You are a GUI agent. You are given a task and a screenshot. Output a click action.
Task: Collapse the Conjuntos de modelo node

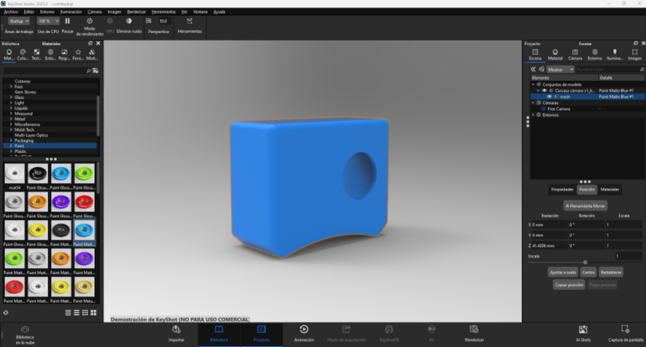point(533,84)
